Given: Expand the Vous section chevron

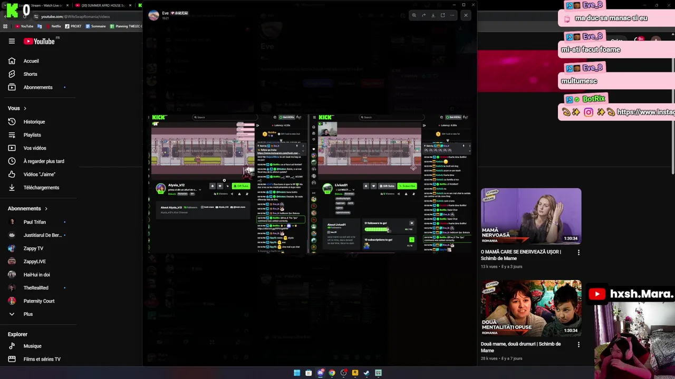Looking at the screenshot, I should pyautogui.click(x=25, y=108).
